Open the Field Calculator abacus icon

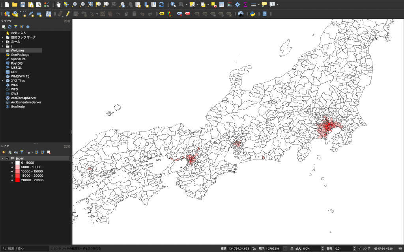pos(230,4)
